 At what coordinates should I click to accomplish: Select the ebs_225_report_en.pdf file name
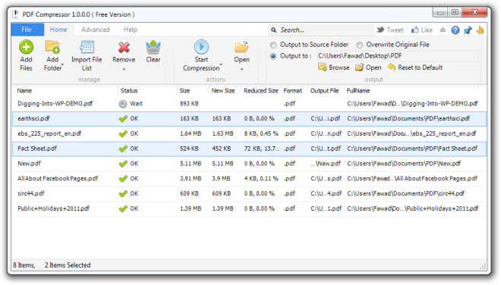click(x=49, y=133)
